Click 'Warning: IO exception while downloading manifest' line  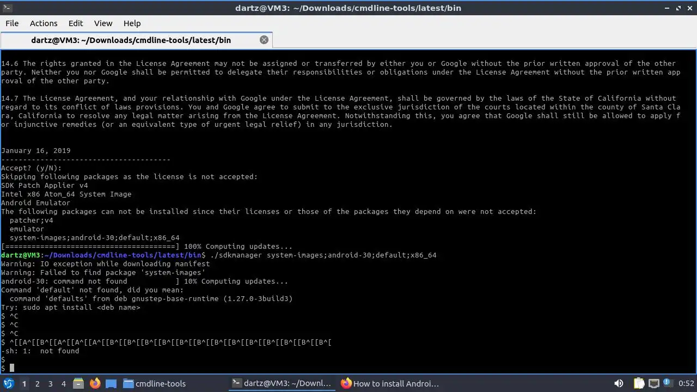point(106,264)
